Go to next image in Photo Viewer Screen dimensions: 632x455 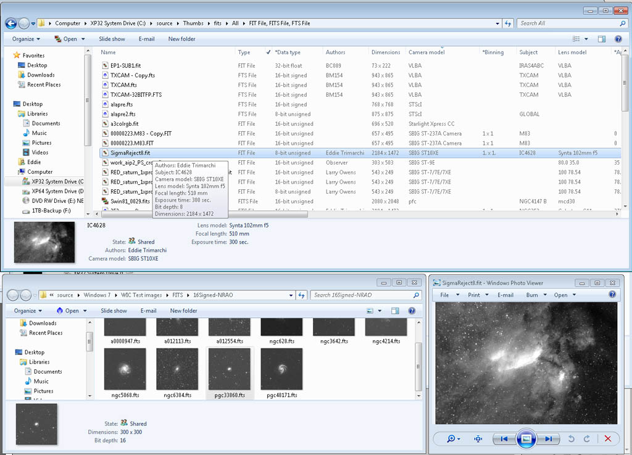coord(548,438)
